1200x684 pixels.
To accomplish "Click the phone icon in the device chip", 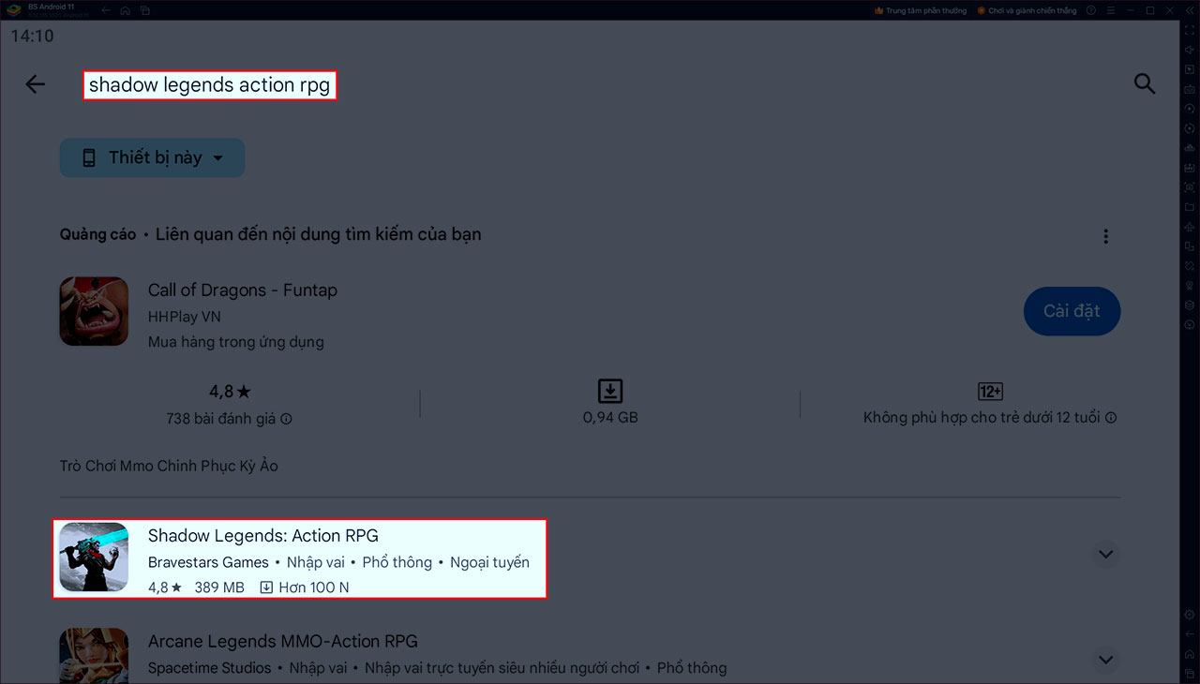I will pos(89,157).
